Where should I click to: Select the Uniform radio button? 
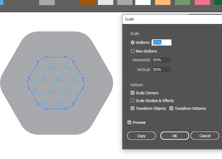pyautogui.click(x=132, y=43)
